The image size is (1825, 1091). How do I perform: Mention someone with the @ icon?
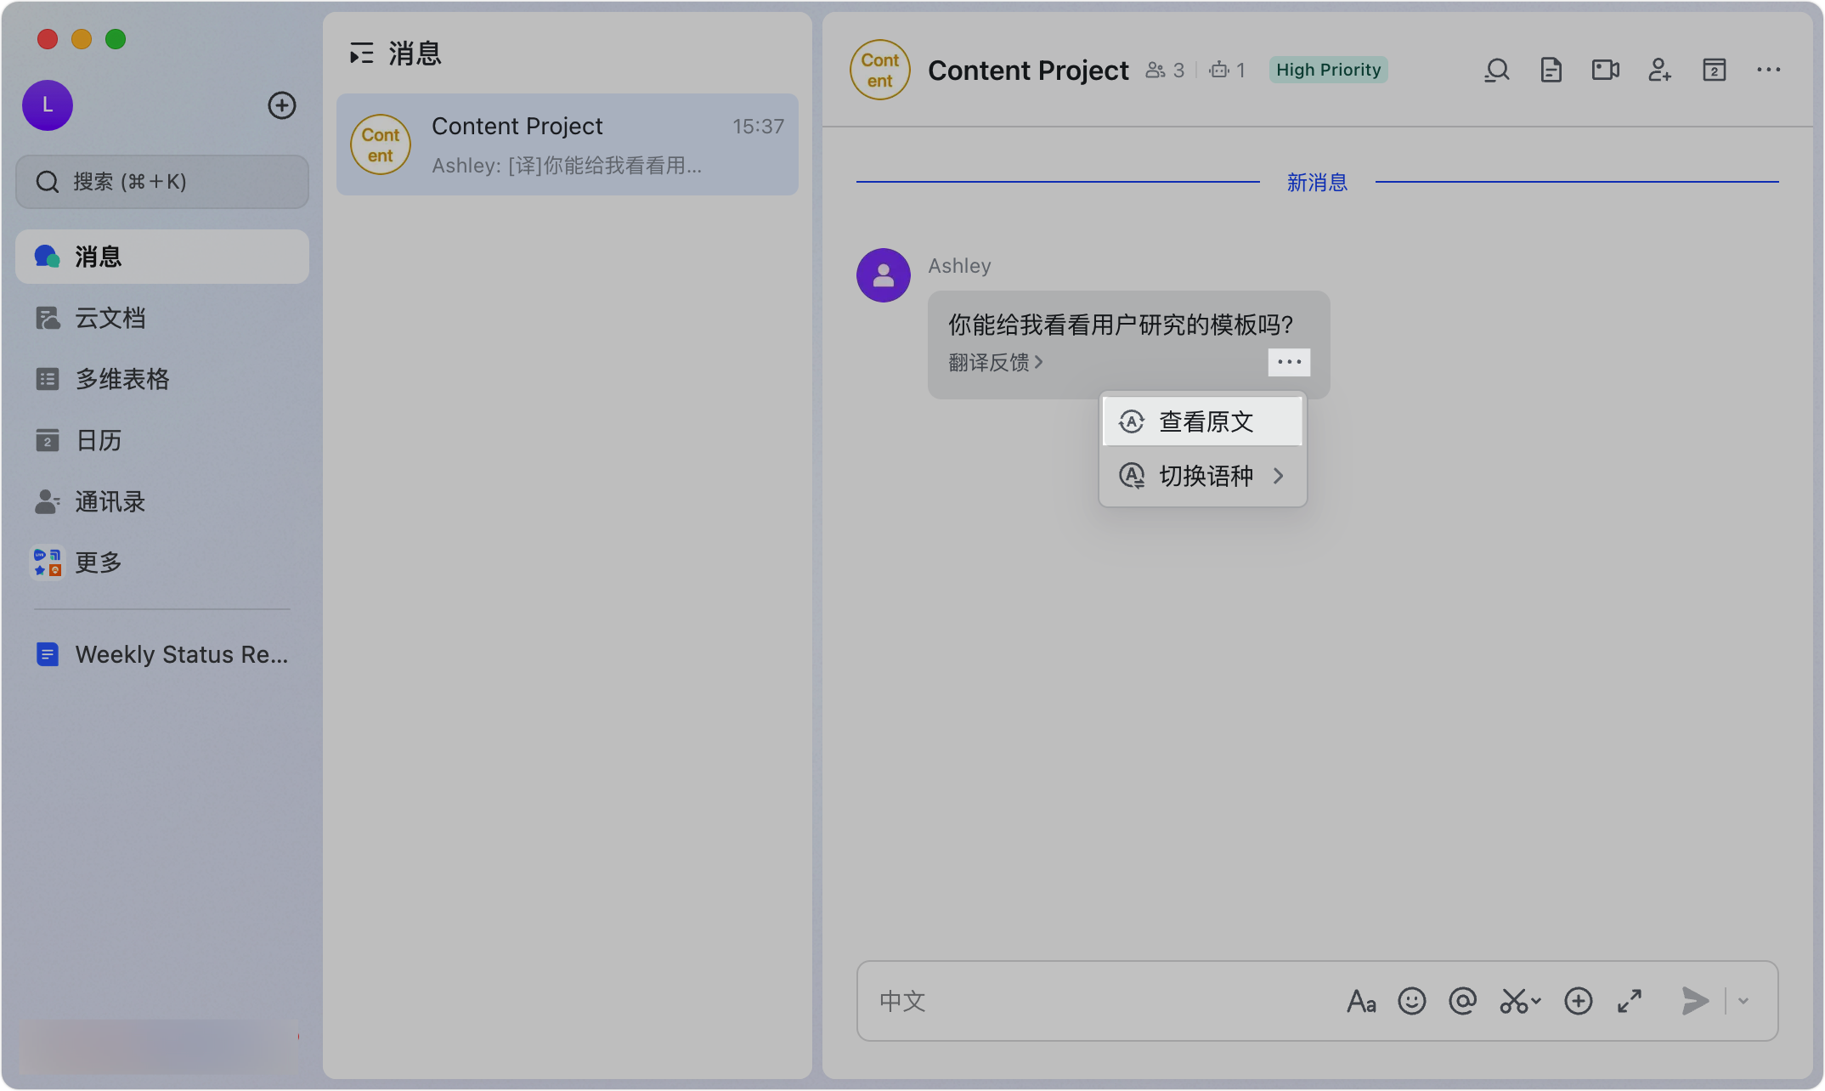pyautogui.click(x=1463, y=1002)
